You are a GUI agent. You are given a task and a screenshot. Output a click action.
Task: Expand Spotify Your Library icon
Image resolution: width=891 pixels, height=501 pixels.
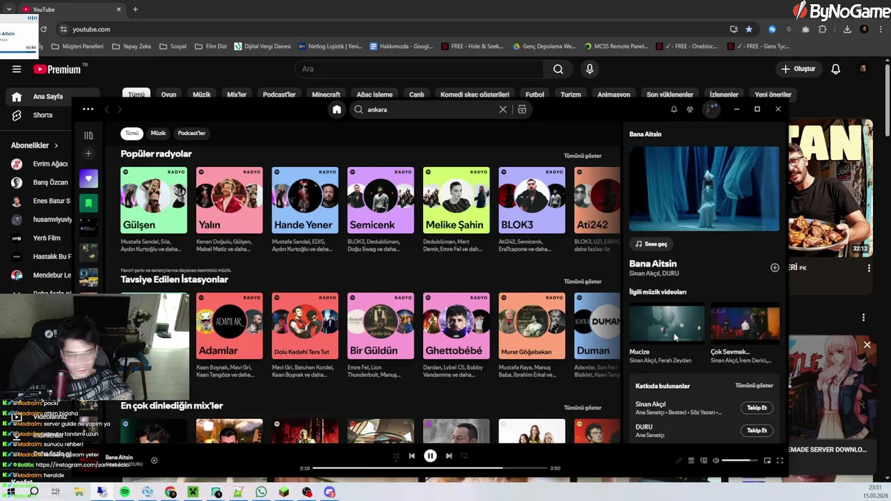point(88,136)
